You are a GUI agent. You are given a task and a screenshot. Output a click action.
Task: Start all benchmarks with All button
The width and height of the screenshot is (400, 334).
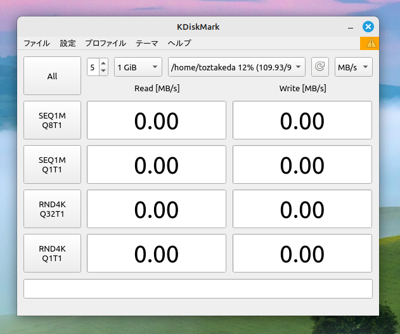click(52, 76)
